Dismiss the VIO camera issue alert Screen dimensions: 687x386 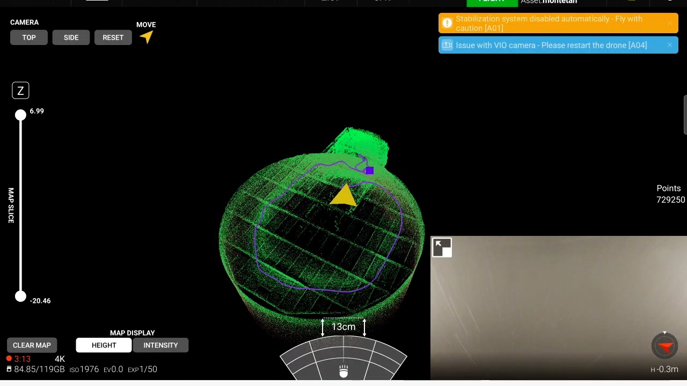point(670,45)
